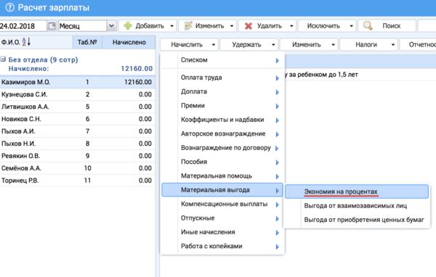This screenshot has width=436, height=277.
Task: Select employee Кузнецова С.И.
Action: (x=77, y=94)
